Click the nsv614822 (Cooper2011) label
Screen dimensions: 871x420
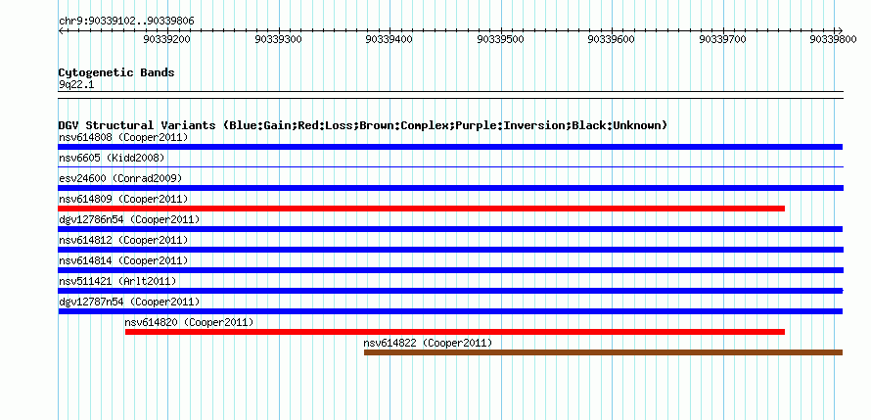click(428, 343)
